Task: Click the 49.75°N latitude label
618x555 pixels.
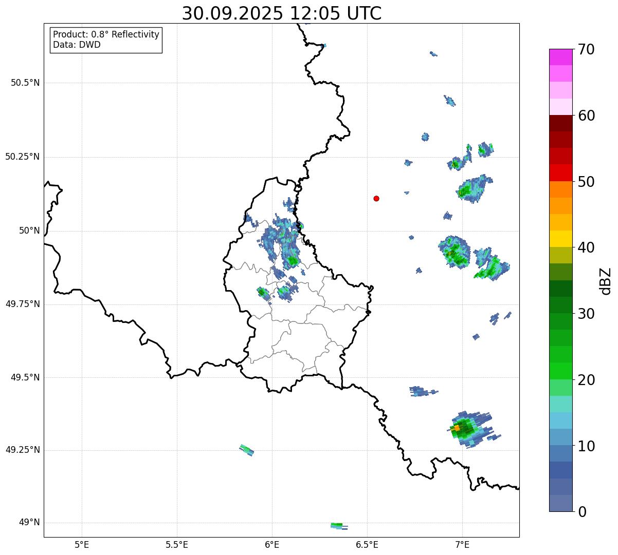Action: click(23, 304)
